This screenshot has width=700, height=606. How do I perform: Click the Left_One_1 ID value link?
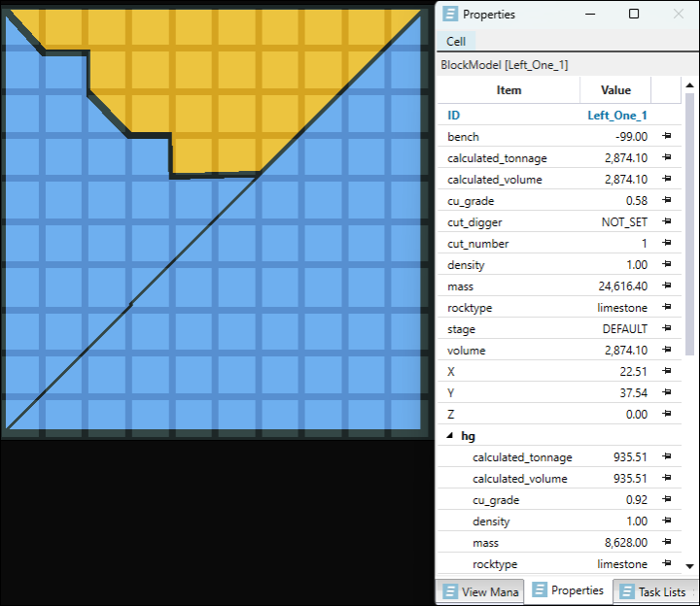click(617, 116)
